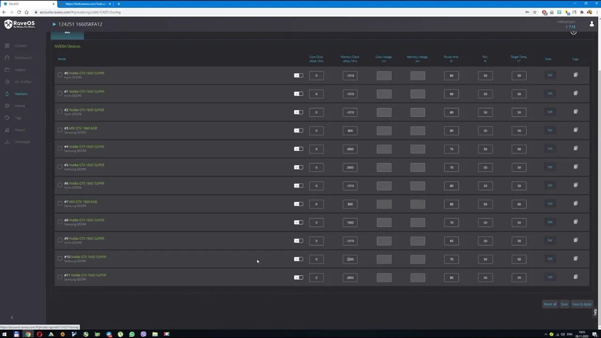Viewport: 601px width, 338px height.
Task: Edit memory clock offset field of GPU #0
Action: tap(350, 76)
